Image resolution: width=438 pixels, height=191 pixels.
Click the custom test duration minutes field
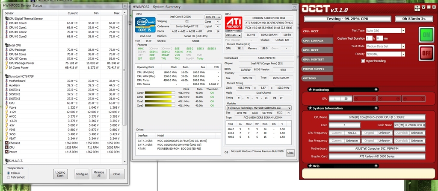point(379,38)
